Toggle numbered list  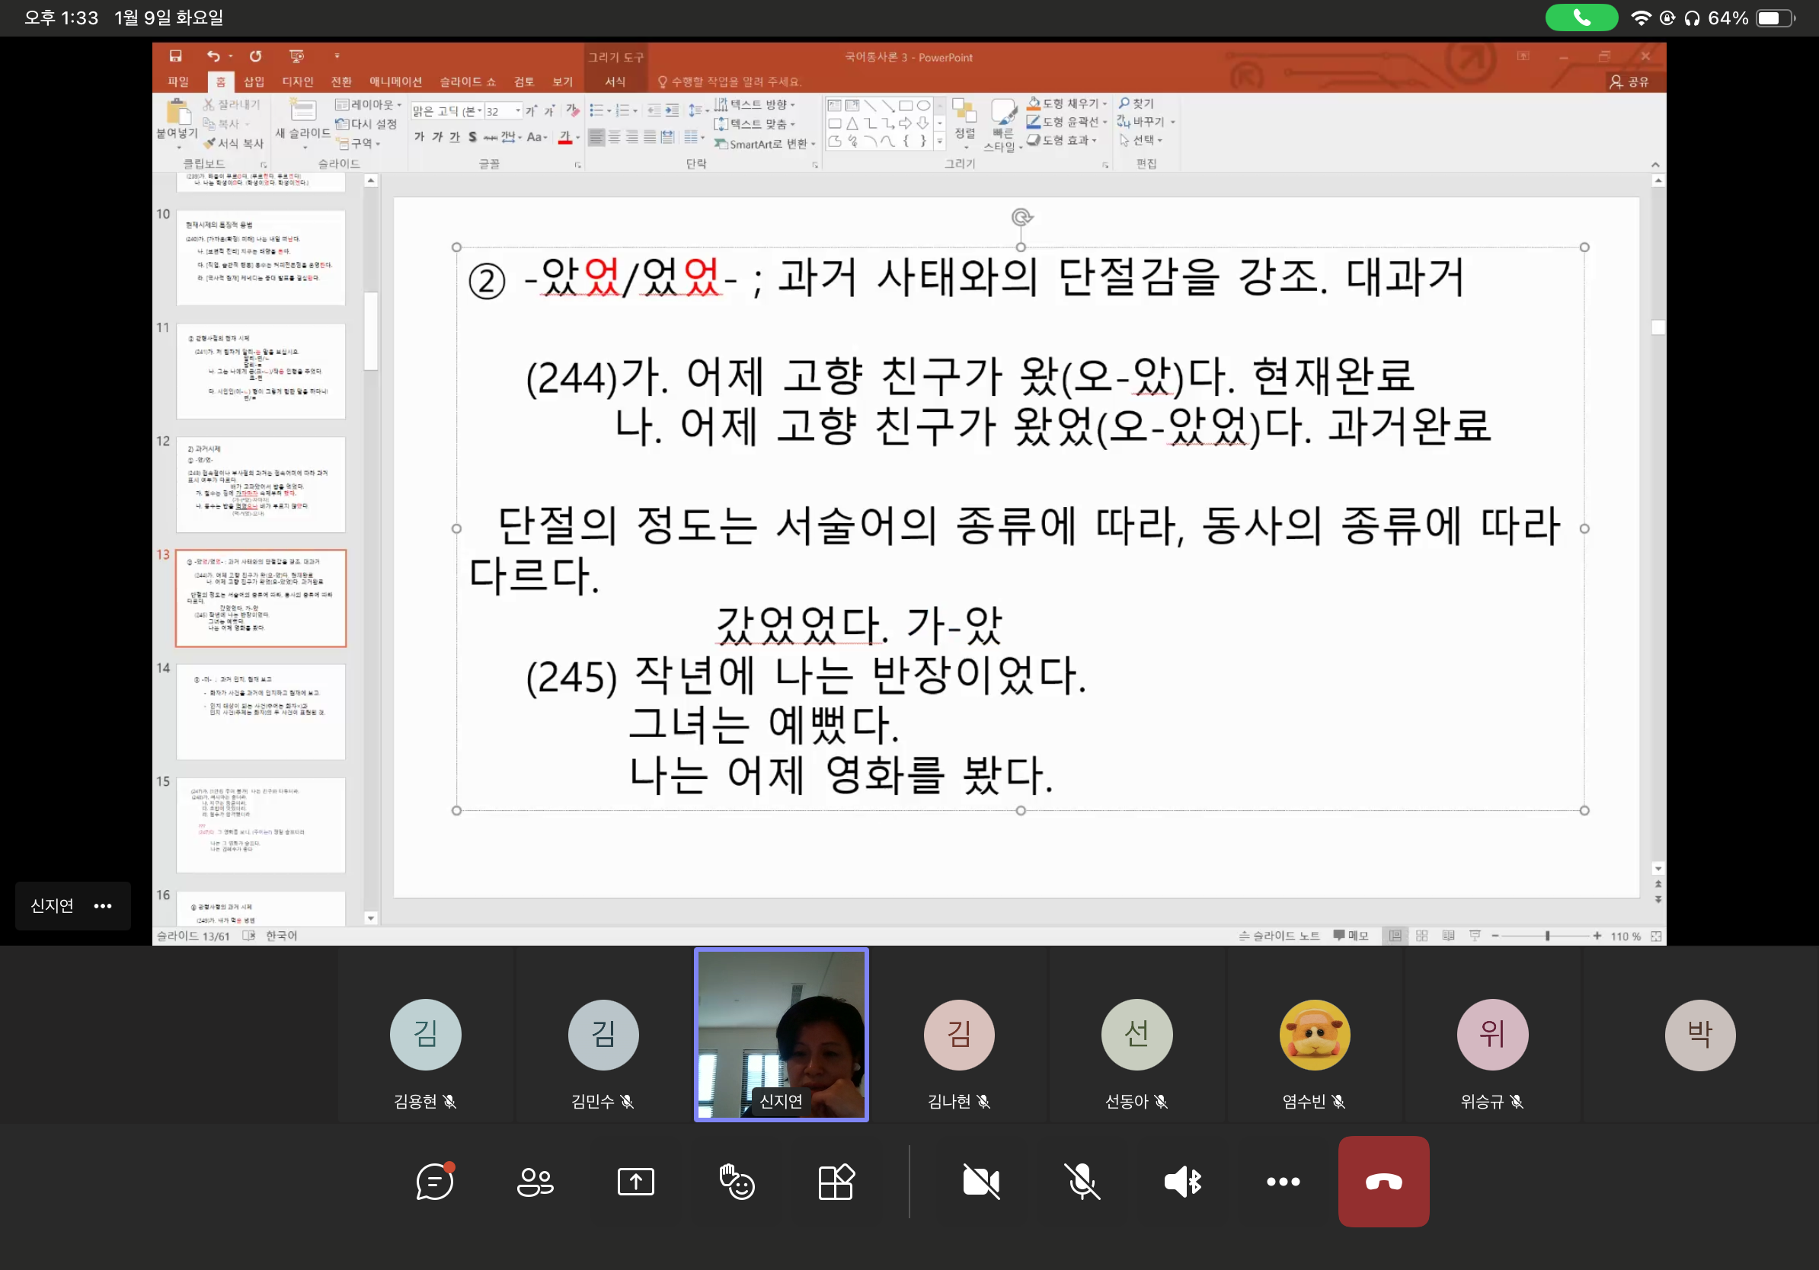[x=622, y=111]
